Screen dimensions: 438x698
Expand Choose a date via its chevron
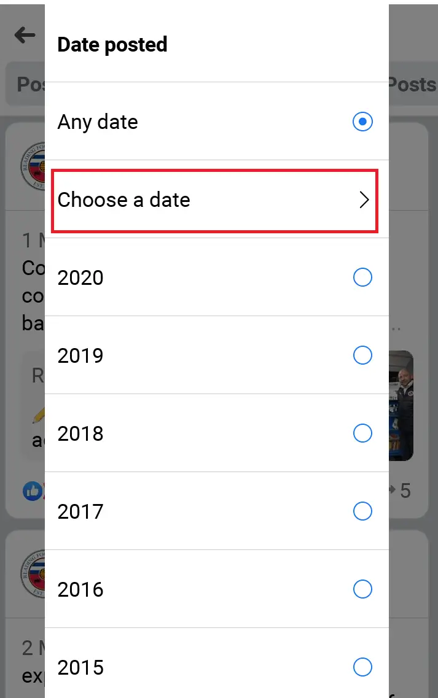(364, 200)
